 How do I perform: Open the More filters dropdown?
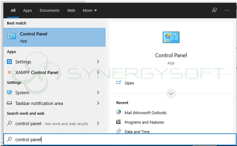click(x=90, y=10)
